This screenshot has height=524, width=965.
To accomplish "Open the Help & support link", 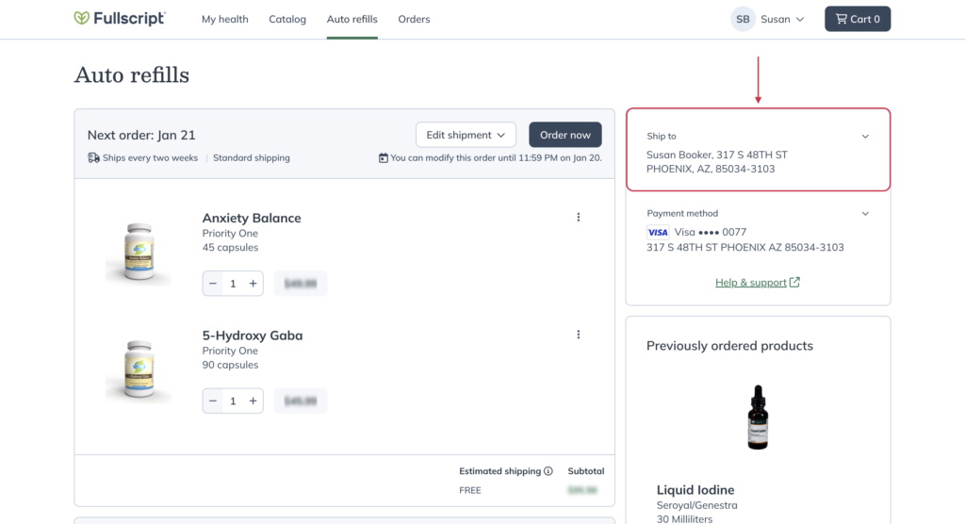I will point(750,283).
